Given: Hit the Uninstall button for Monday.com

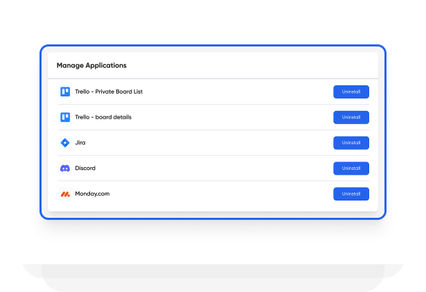Looking at the screenshot, I should pyautogui.click(x=350, y=194).
